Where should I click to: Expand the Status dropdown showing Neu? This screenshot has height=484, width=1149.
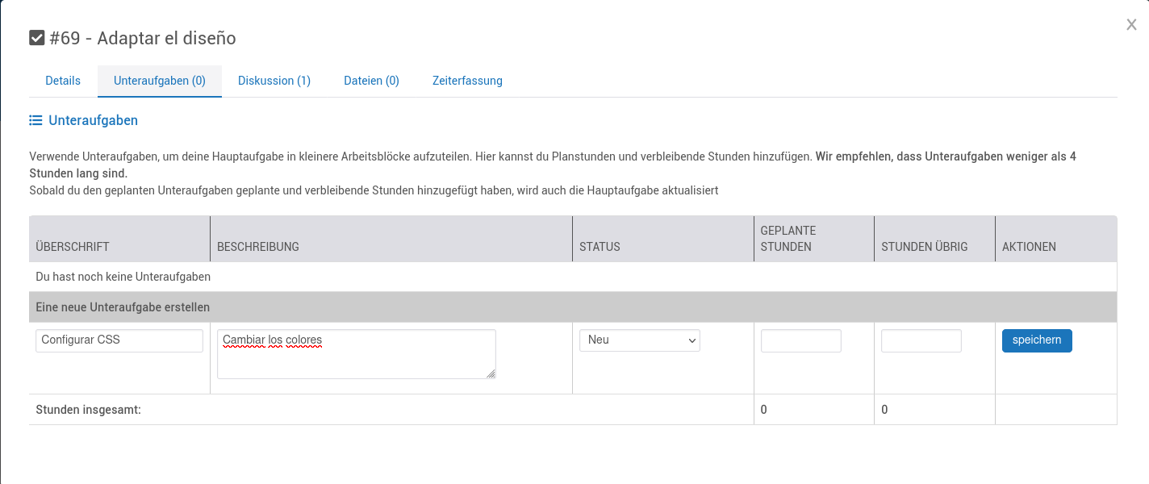coord(640,340)
